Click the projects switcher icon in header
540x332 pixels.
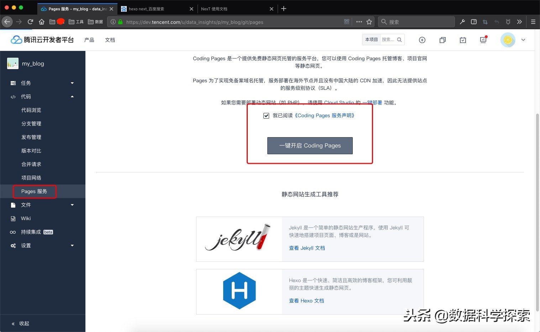point(442,40)
